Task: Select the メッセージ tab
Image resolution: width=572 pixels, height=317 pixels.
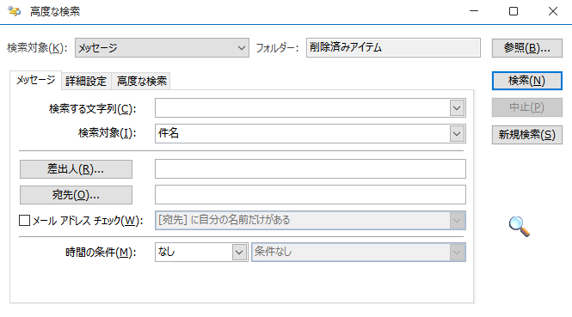Action: pyautogui.click(x=36, y=80)
